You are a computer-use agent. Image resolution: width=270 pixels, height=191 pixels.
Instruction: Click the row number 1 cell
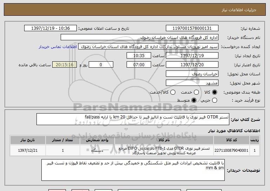(255, 150)
